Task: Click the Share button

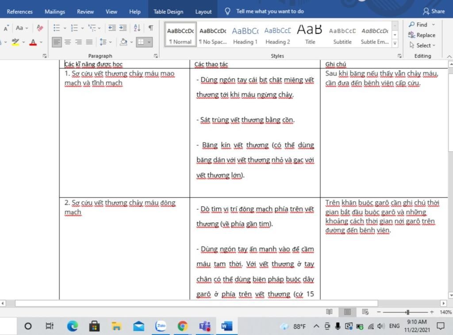Action: coord(434,11)
